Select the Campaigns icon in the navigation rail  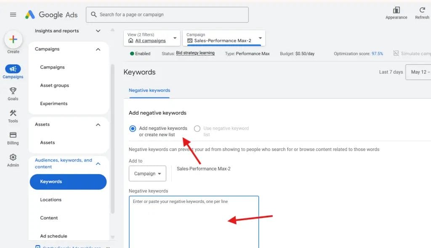point(13,70)
